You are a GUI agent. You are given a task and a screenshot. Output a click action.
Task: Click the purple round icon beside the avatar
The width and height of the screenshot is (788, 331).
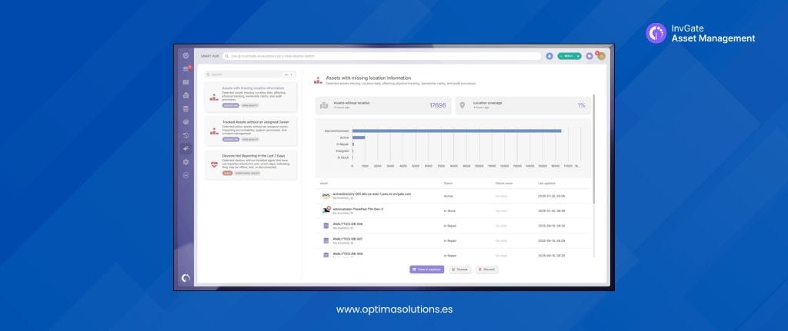[x=589, y=56]
